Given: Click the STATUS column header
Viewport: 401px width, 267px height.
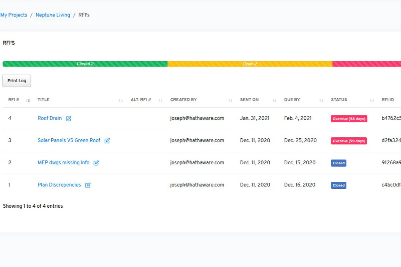Looking at the screenshot, I should pos(339,100).
